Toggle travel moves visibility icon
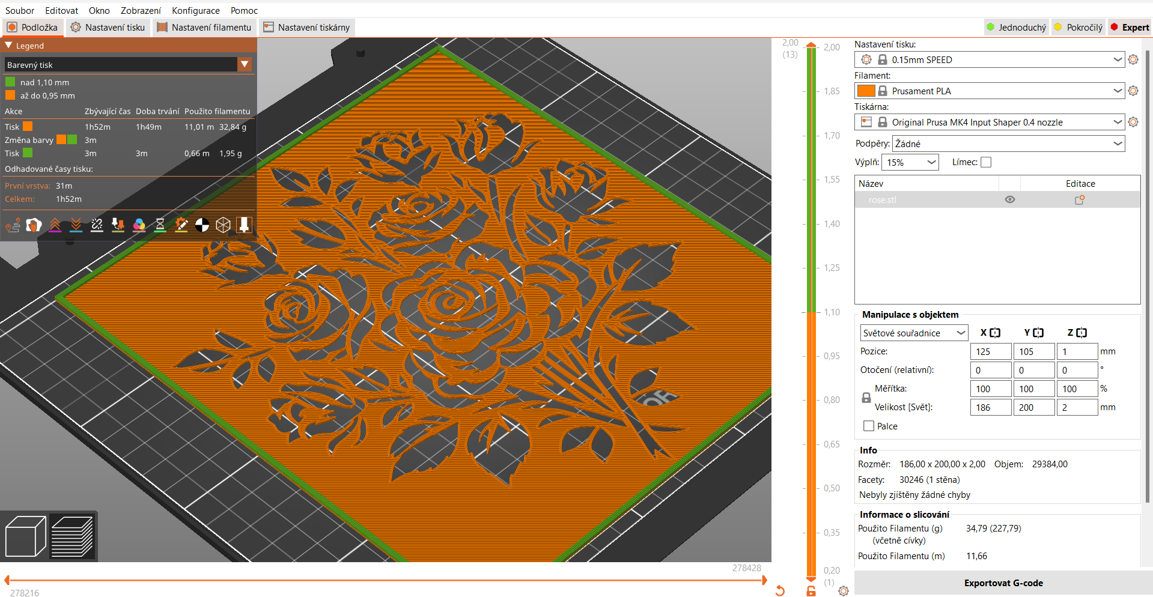 point(13,225)
